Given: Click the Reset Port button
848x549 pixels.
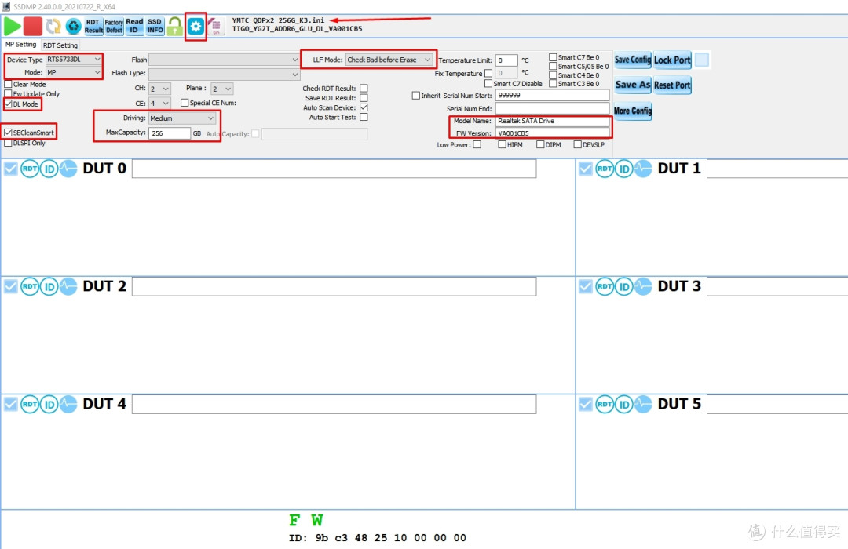Looking at the screenshot, I should point(672,85).
